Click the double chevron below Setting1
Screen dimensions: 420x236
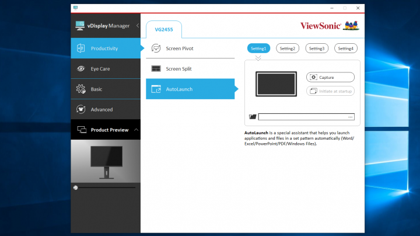[258, 58]
